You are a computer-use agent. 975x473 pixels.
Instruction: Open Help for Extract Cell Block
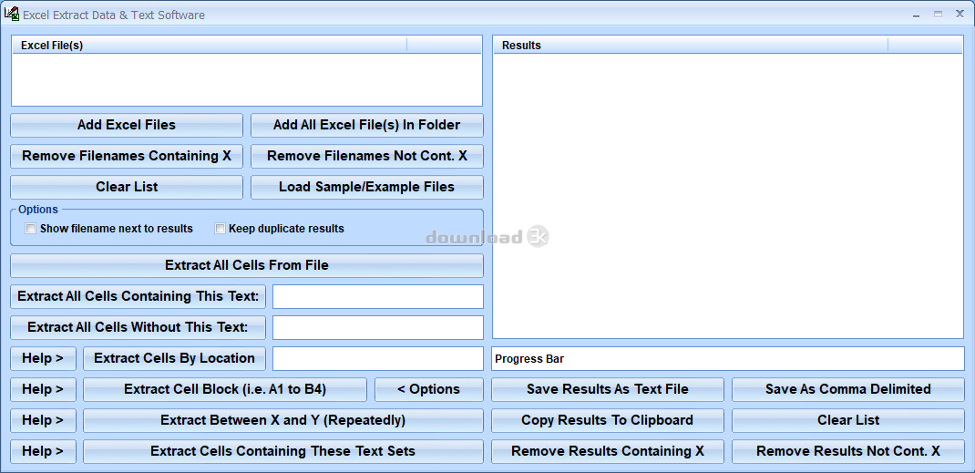(43, 390)
